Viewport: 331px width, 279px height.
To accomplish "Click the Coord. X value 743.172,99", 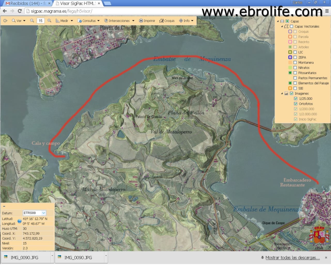I will pos(31,233).
